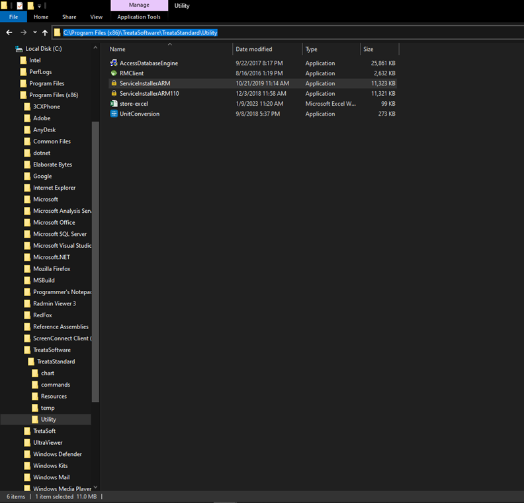Switch to the View ribbon tab
The width and height of the screenshot is (524, 503).
click(x=96, y=17)
